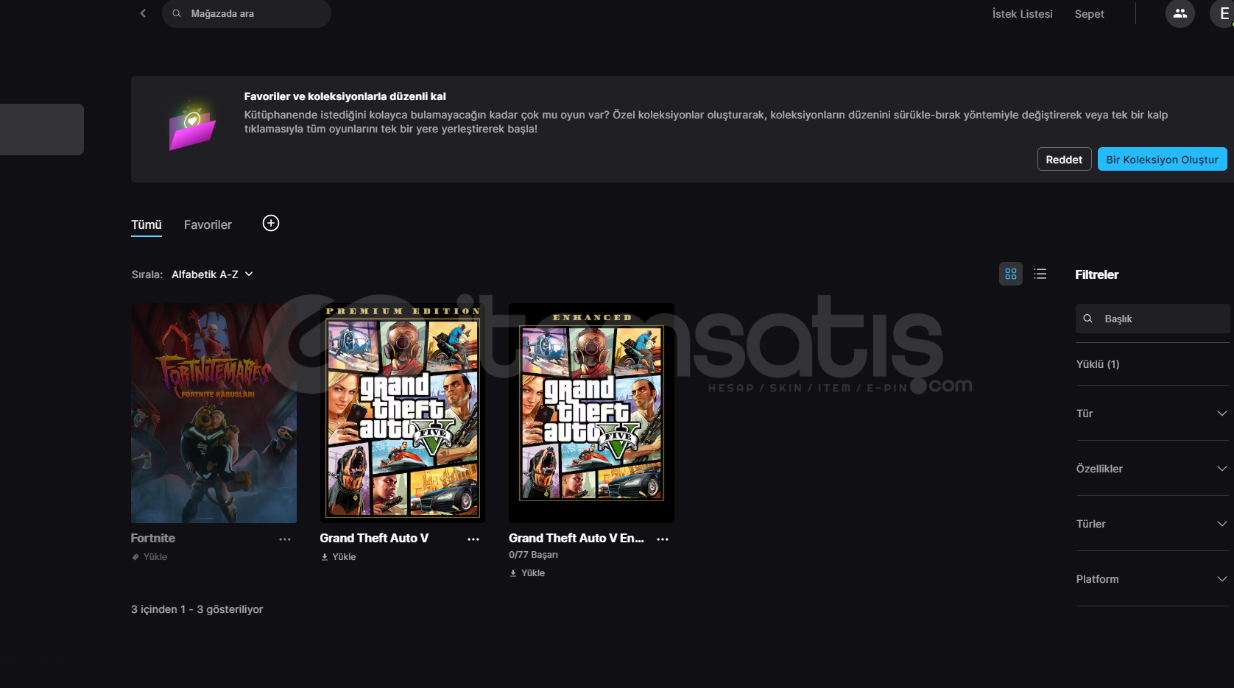Viewport: 1234px width, 688px height.
Task: Select the Favoriler tab
Action: 208,225
